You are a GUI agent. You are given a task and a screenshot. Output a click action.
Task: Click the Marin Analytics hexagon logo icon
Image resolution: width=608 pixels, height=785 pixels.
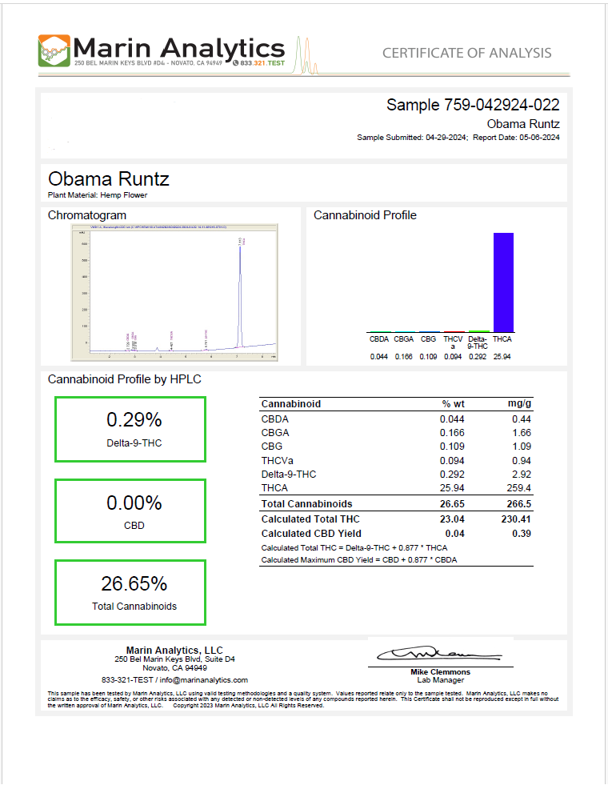click(x=54, y=50)
